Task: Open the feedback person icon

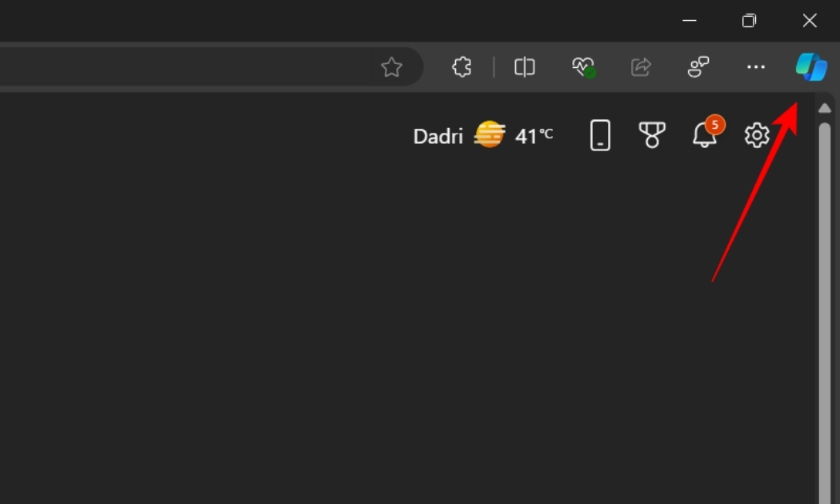Action: pos(697,67)
